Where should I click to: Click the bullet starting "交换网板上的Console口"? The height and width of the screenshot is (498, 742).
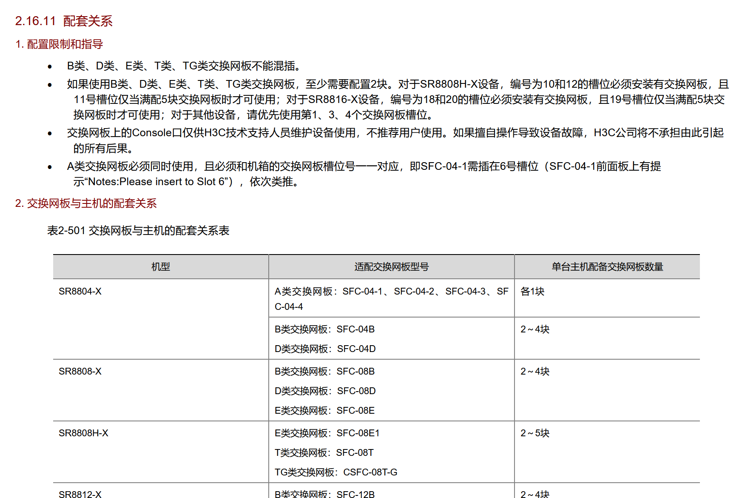[395, 140]
